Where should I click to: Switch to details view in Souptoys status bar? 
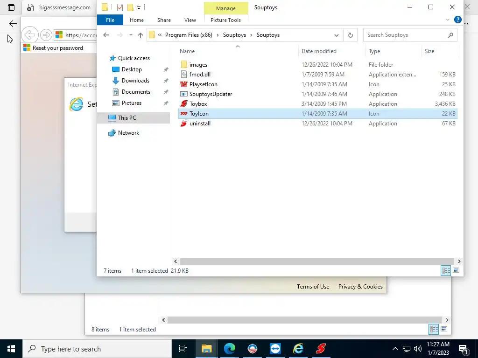pos(446,270)
